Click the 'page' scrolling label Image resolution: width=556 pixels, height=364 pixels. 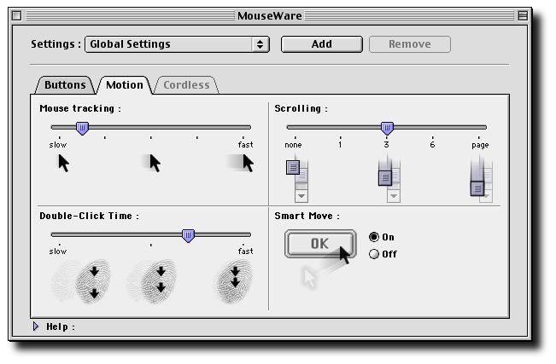tap(480, 145)
